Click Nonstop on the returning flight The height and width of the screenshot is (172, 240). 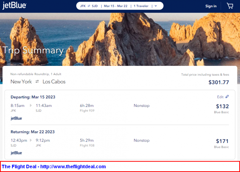coord(141,141)
